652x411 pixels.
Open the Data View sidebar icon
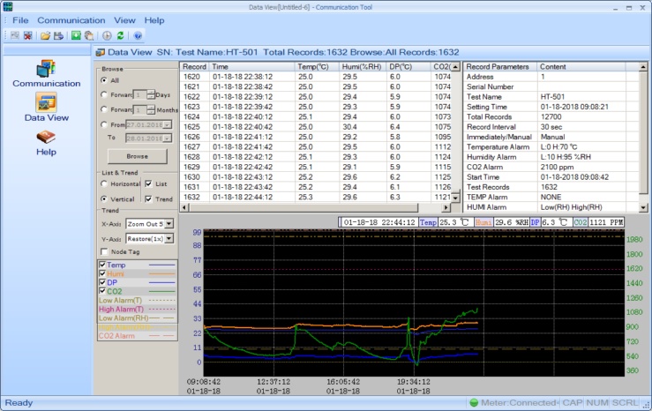click(46, 102)
